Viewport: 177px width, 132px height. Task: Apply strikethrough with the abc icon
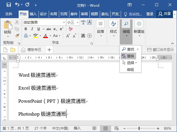pos(49,29)
